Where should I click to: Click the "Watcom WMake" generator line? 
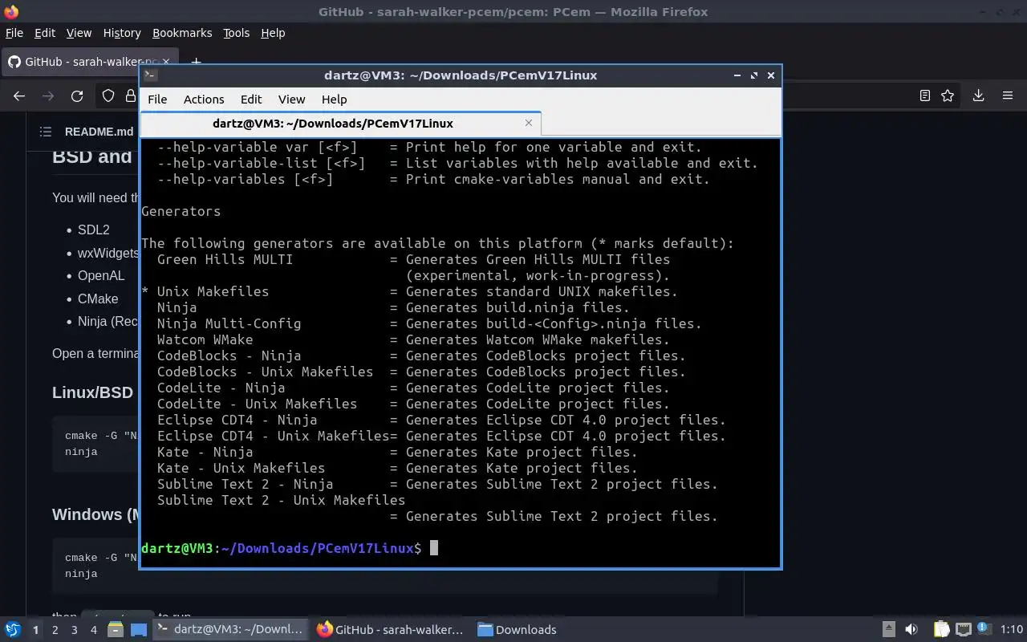413,339
